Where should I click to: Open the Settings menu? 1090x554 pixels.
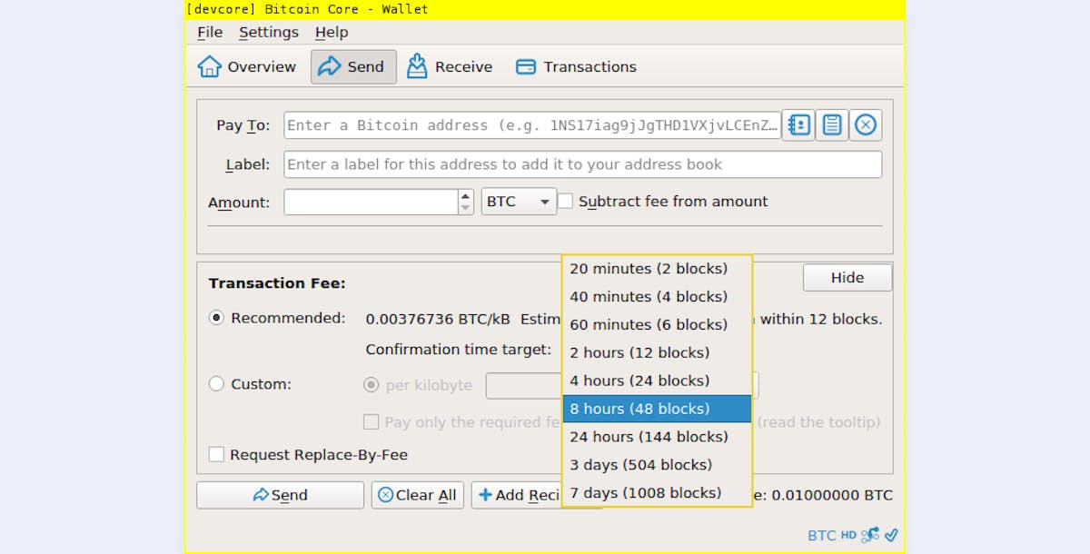click(x=269, y=32)
